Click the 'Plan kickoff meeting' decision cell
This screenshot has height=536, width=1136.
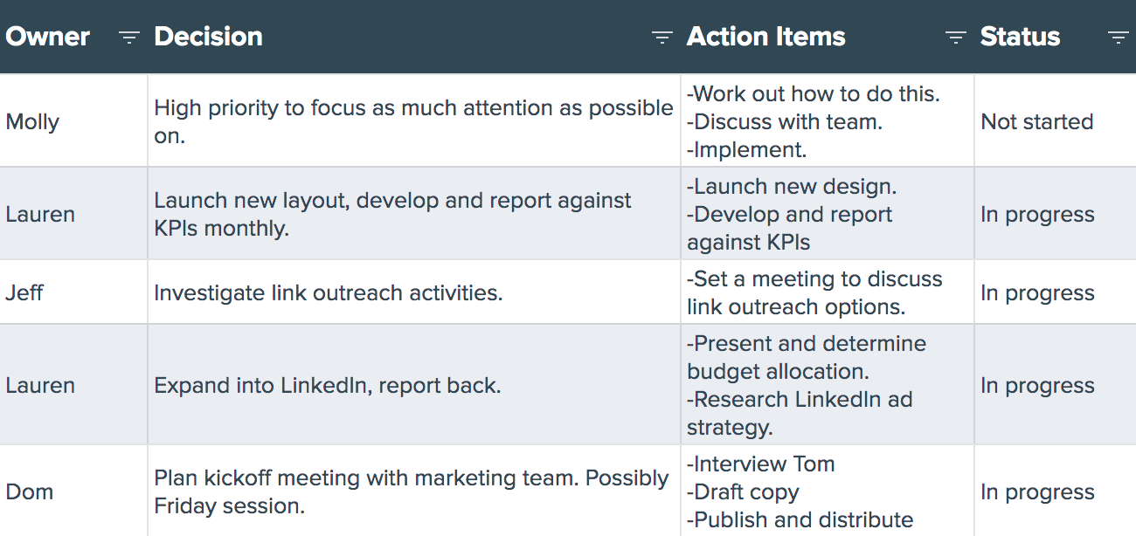point(412,491)
